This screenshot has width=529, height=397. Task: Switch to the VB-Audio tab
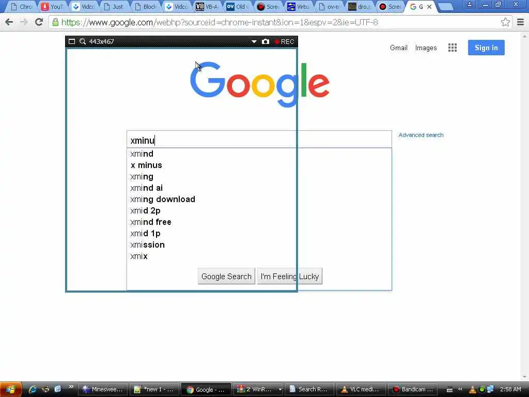click(207, 7)
